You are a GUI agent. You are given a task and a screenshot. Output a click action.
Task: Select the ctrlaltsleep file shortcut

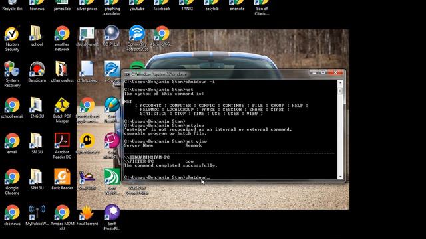tap(87, 72)
